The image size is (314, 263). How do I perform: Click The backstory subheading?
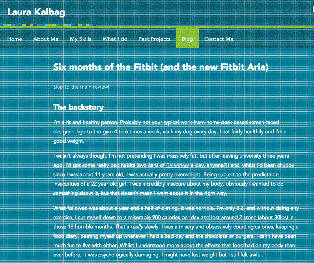(79, 107)
